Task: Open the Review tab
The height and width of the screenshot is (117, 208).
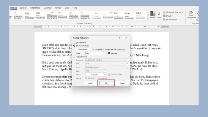Action: (58, 8)
